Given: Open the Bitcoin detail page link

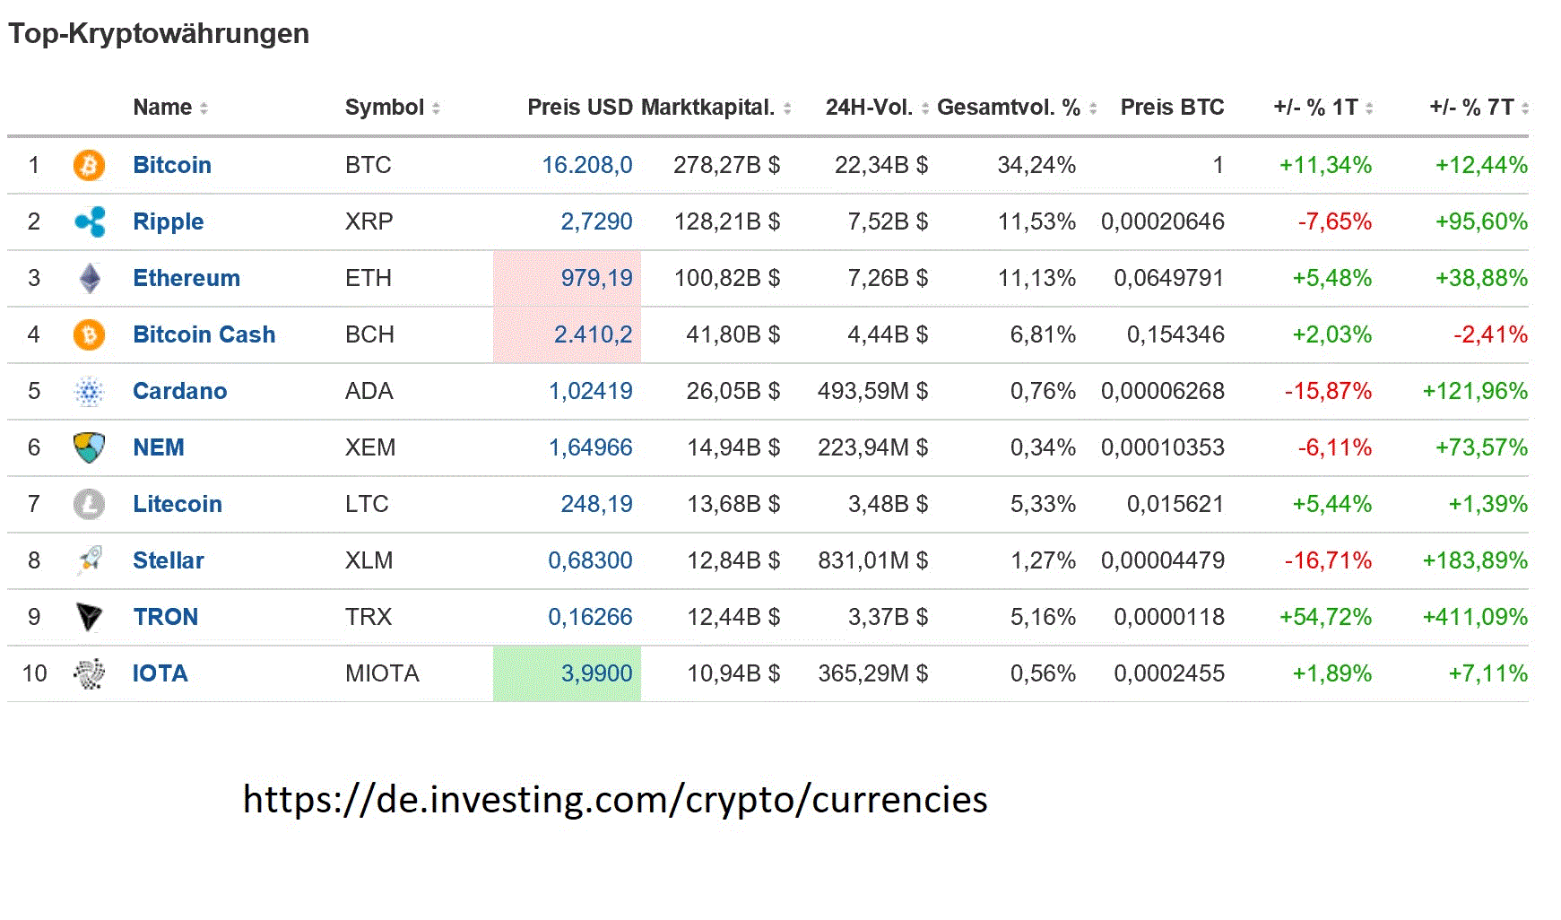Looking at the screenshot, I should point(172,165).
